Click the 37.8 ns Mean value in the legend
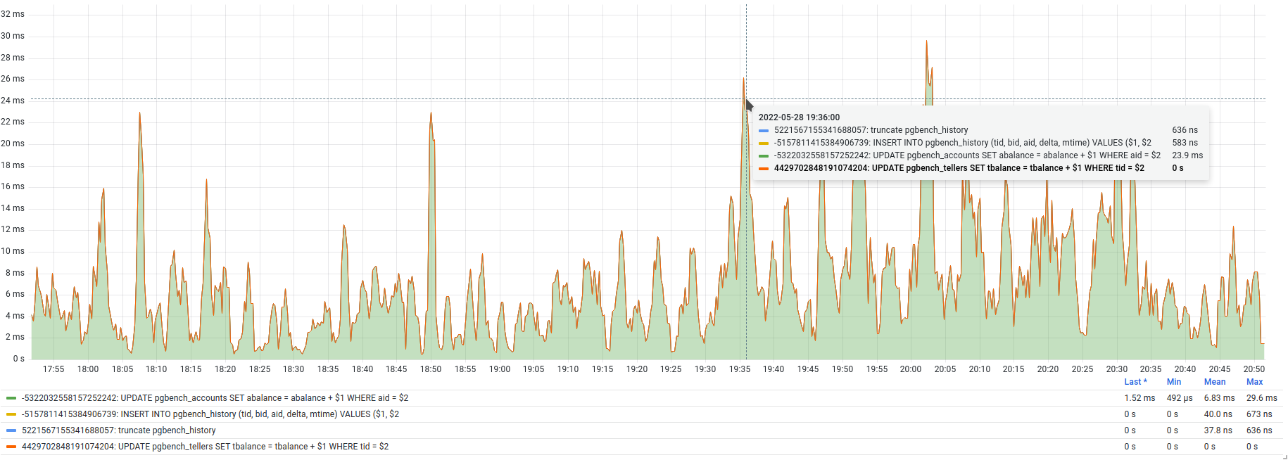This screenshot has width=1288, height=460. pos(1218,430)
